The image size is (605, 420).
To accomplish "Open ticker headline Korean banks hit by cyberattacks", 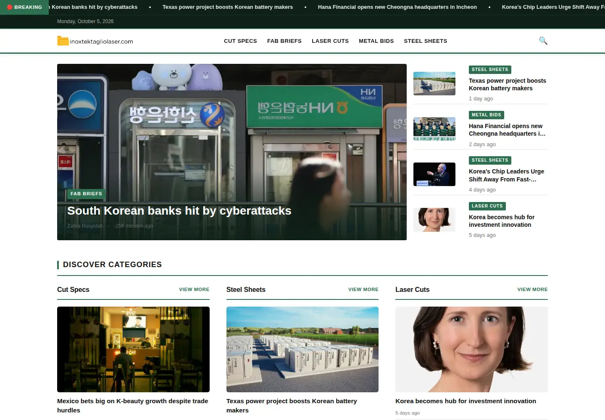I will click(x=93, y=7).
